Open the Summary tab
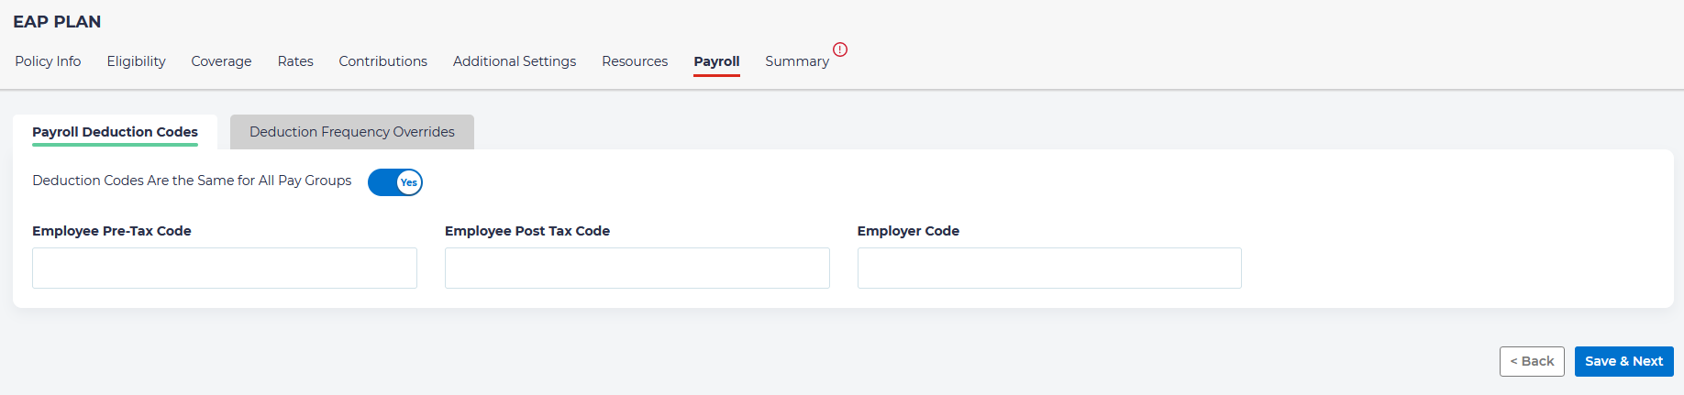Viewport: 1684px width, 395px height. (796, 61)
